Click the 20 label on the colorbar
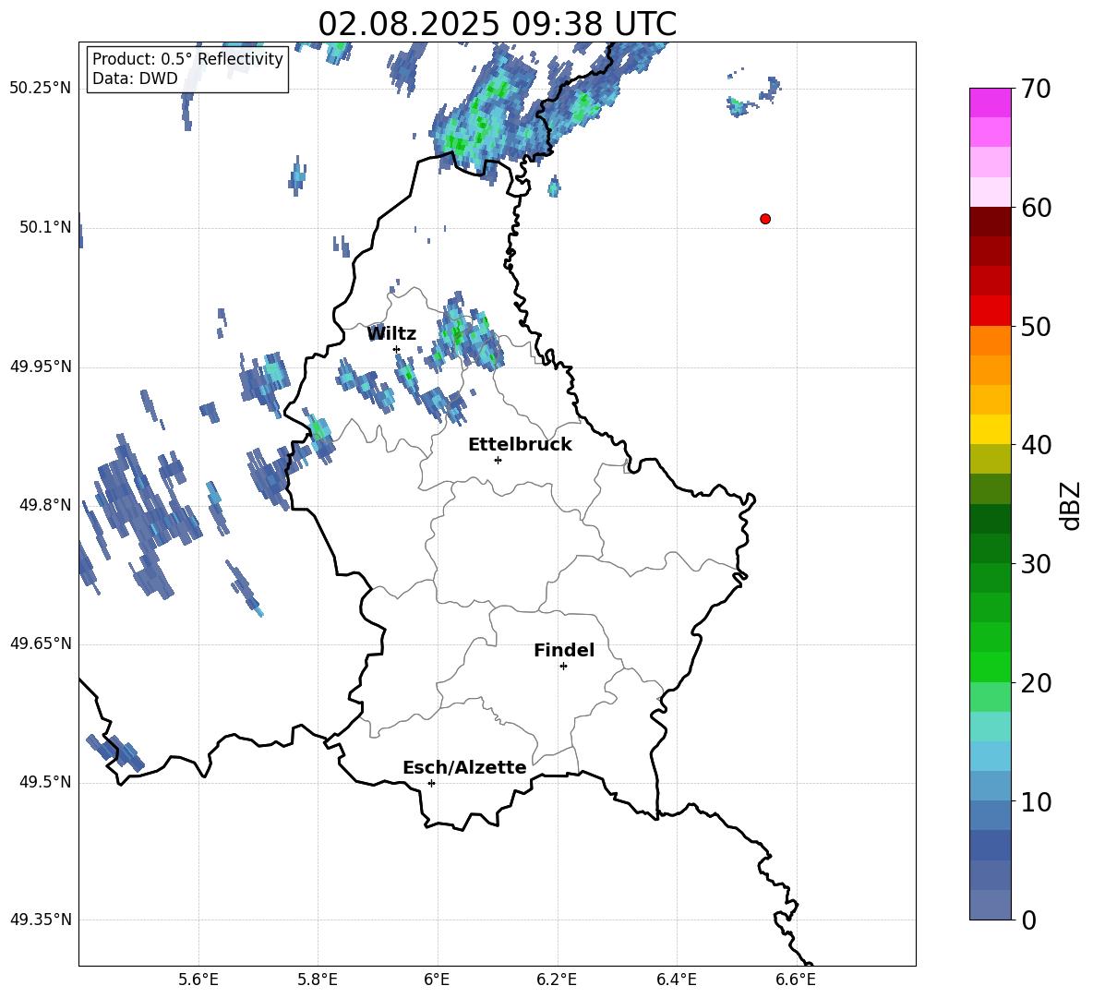The width and height of the screenshot is (1093, 998). (1036, 683)
